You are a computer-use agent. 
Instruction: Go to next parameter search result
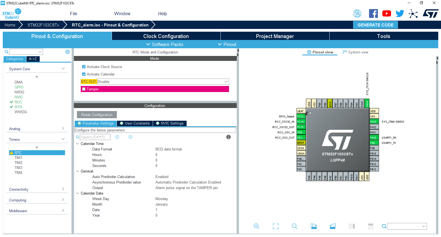[130, 137]
